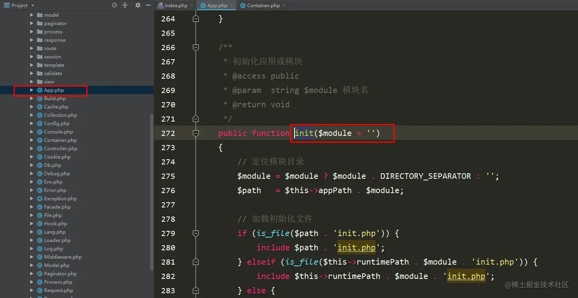Viewport: 578px width, 298px height.
Task: Close the index.php tab
Action: [192, 6]
